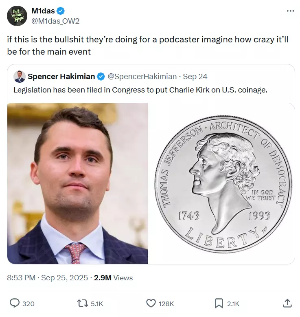Bookmark this tweet
Viewport: 300px width, 317px height.
[x=219, y=304]
